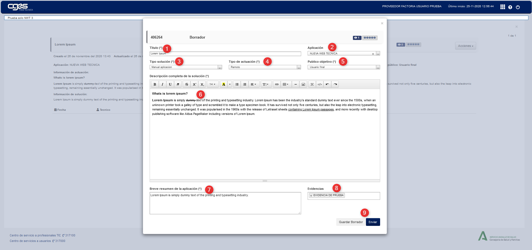
Task: Open the font size 14 dropdown
Action: tap(212, 84)
